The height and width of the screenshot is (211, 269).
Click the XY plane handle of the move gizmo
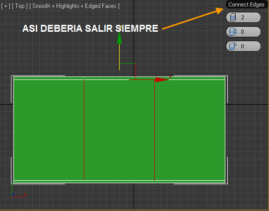[128, 71]
